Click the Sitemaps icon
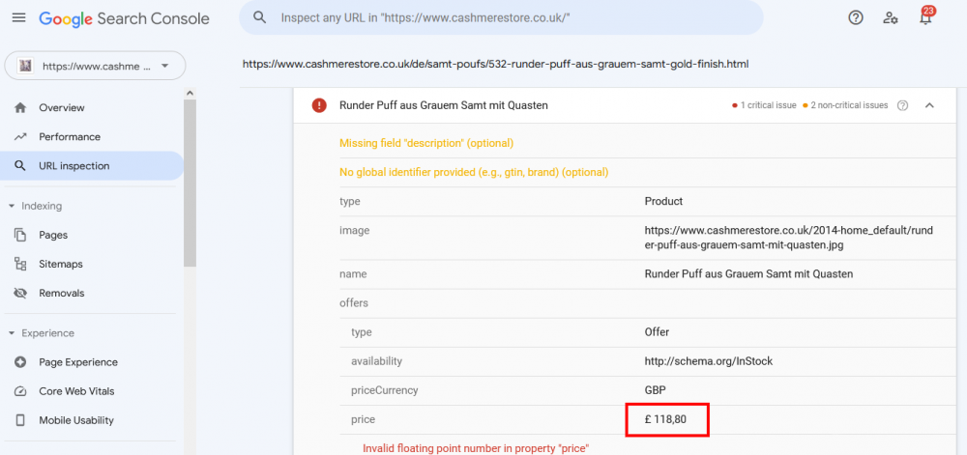 click(20, 264)
